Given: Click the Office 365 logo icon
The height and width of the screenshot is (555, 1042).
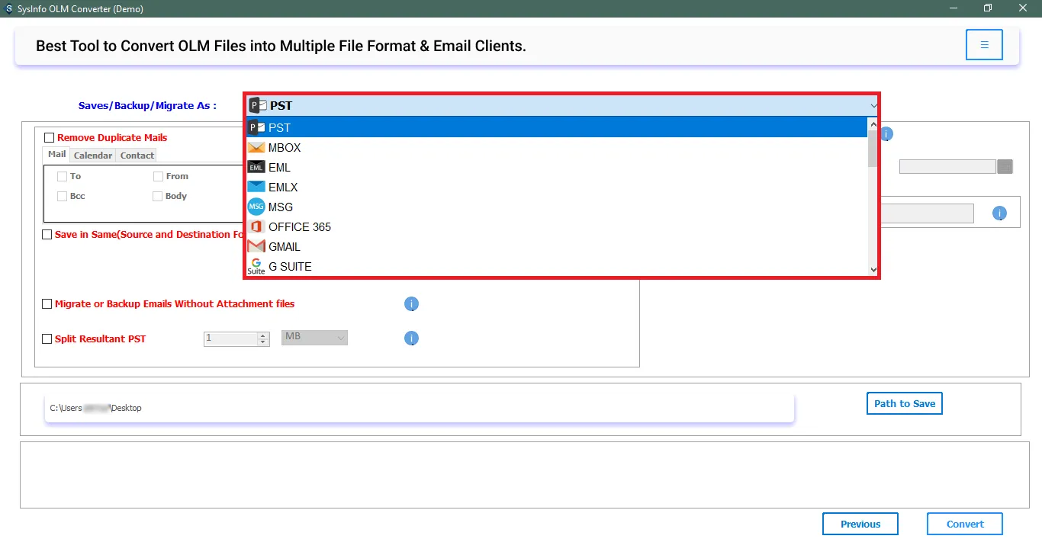Looking at the screenshot, I should pos(256,227).
